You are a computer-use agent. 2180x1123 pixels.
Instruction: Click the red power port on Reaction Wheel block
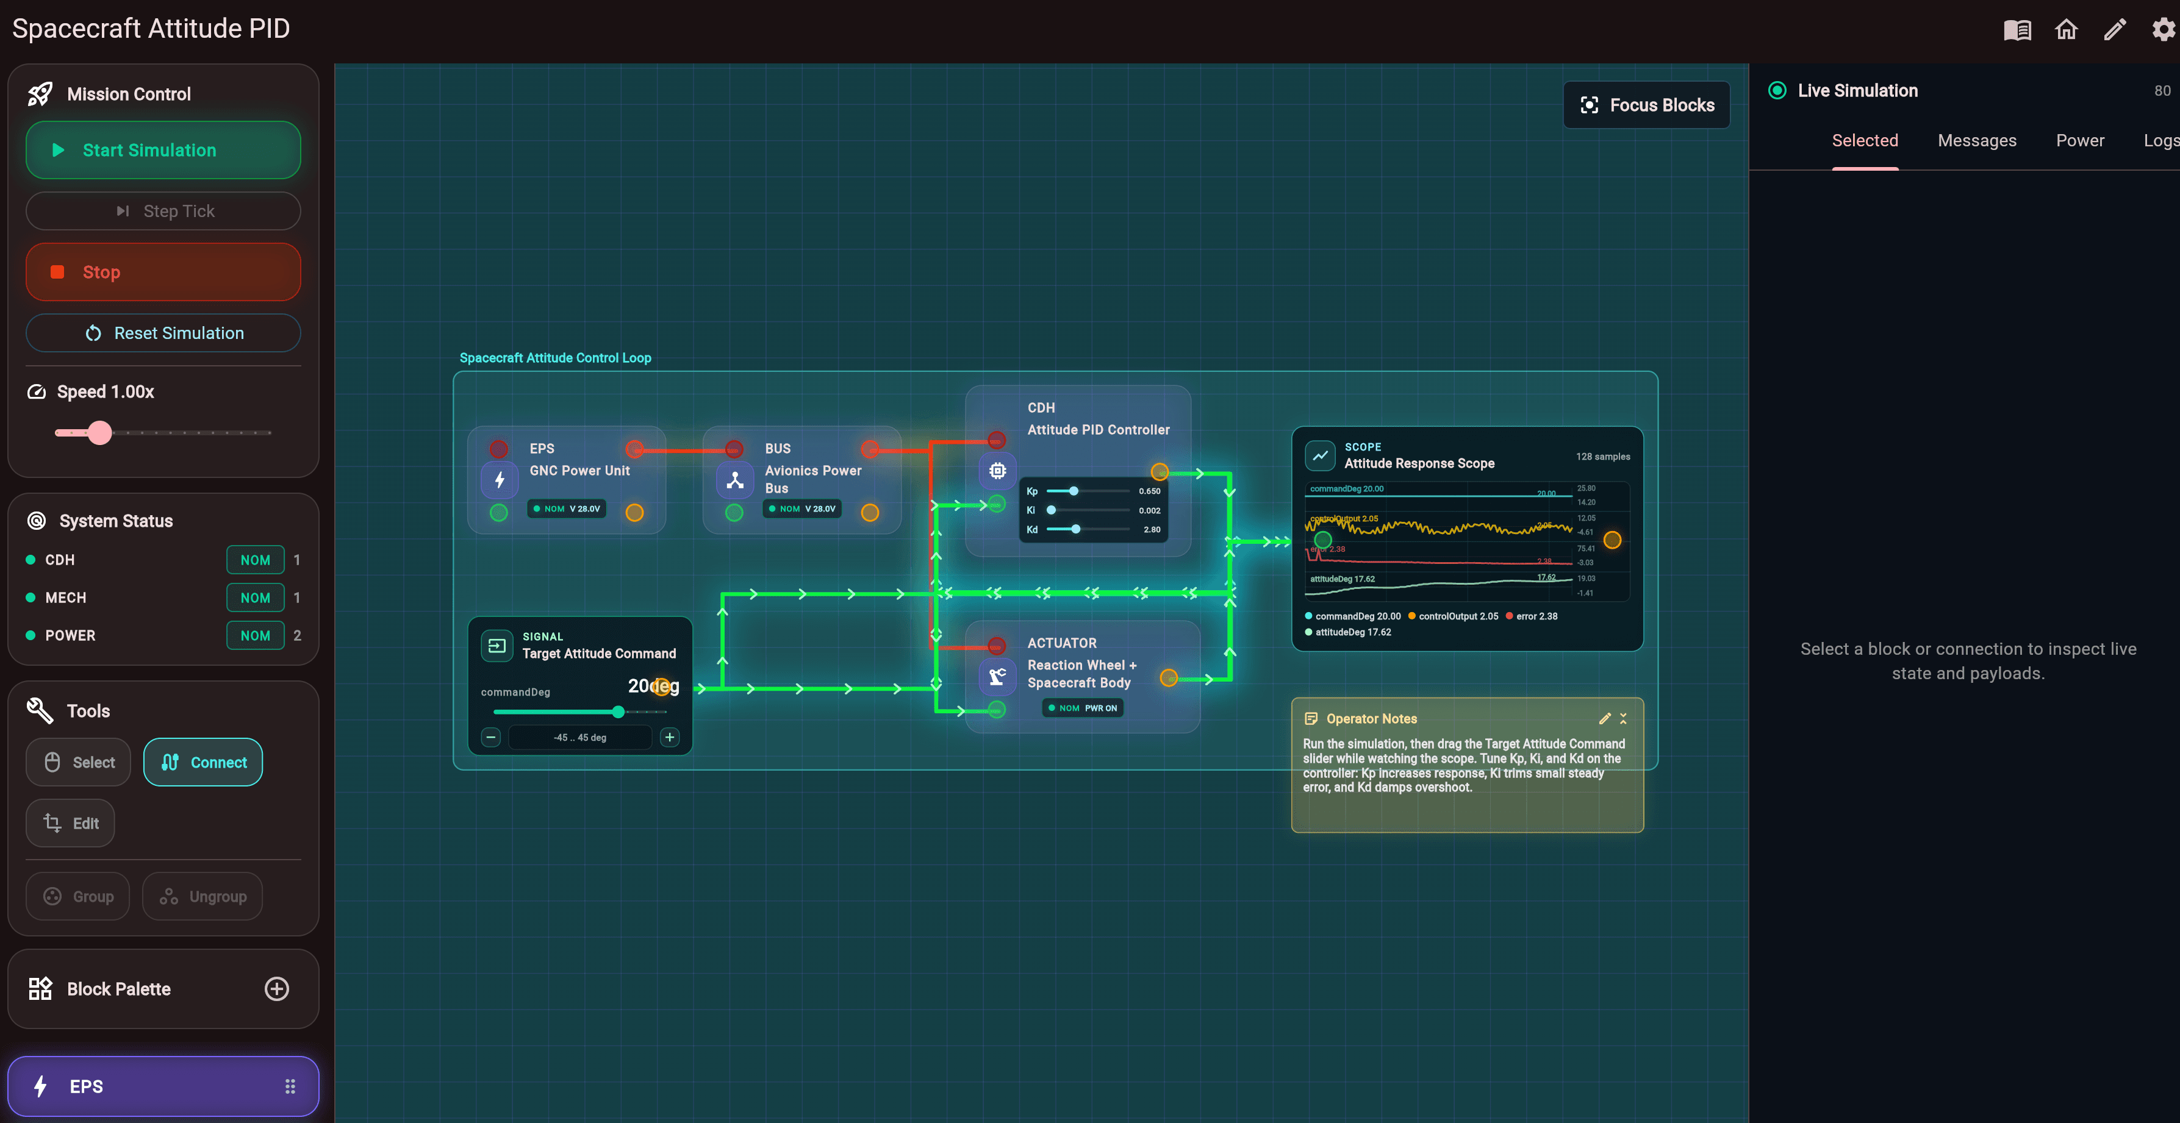click(997, 646)
